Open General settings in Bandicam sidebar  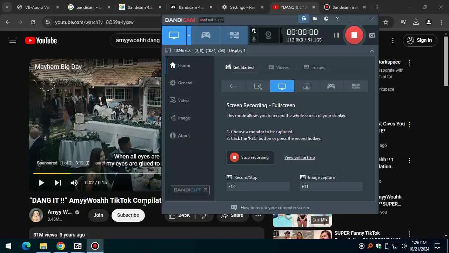[190, 83]
